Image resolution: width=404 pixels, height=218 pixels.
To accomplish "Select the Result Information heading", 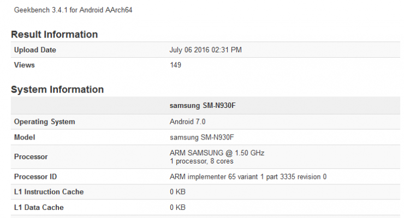I will pyautogui.click(x=55, y=34).
